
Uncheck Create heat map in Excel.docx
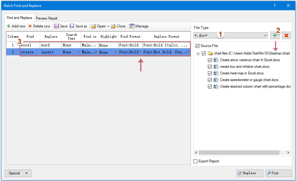coord(210,73)
